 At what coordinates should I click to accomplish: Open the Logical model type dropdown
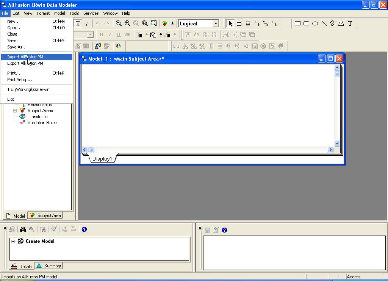click(x=216, y=23)
